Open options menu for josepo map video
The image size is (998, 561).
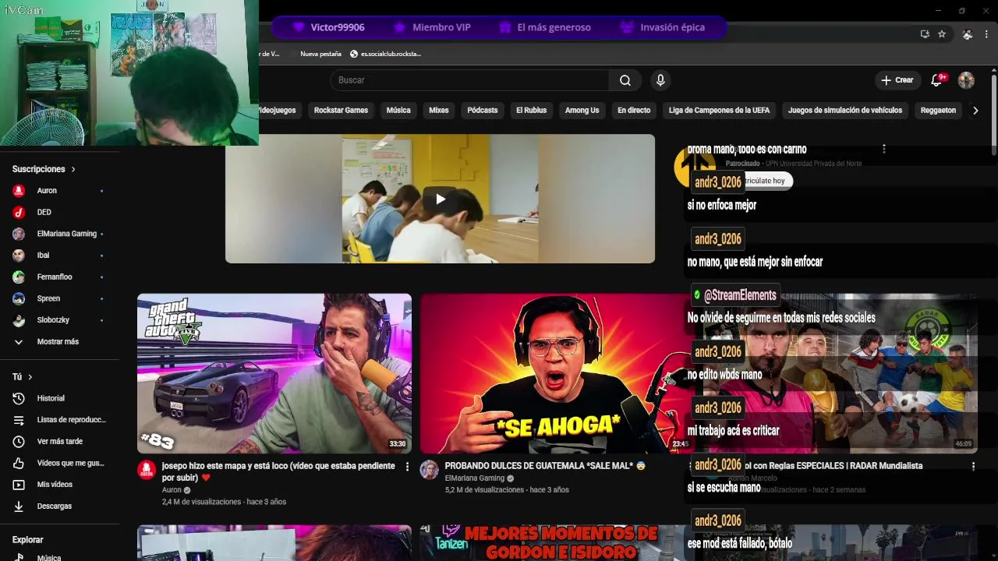pyautogui.click(x=407, y=467)
